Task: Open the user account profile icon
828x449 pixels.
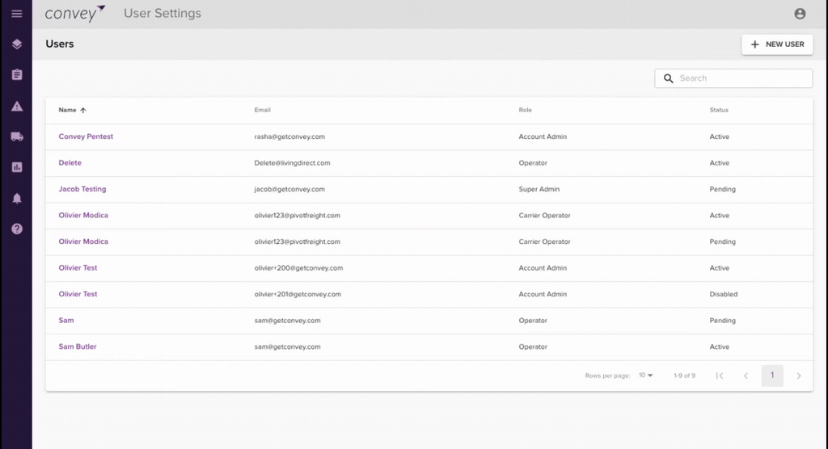Action: tap(800, 14)
